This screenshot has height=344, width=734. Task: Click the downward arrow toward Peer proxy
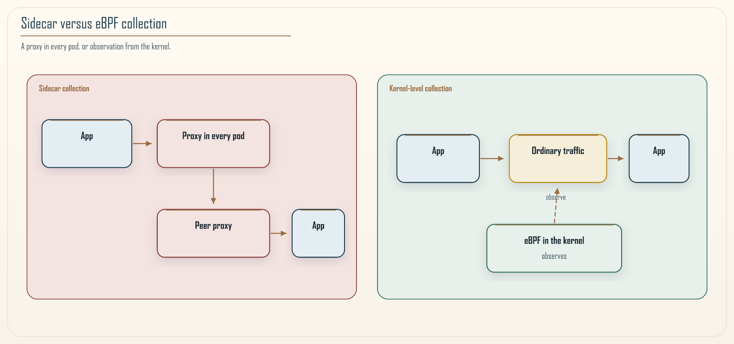click(x=213, y=186)
